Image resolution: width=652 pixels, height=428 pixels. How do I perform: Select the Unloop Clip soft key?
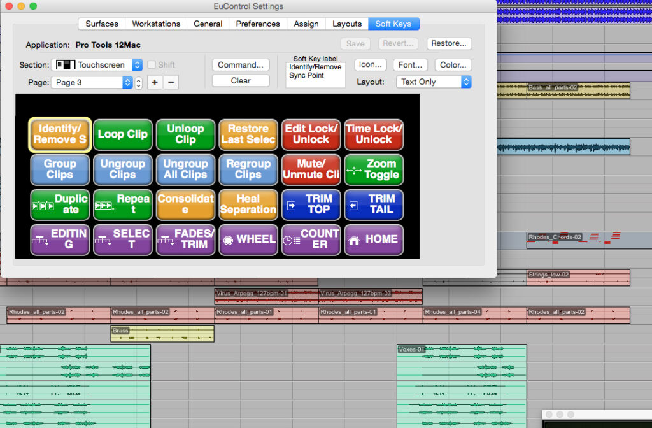point(185,134)
